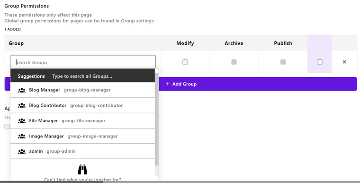Image resolution: width=360 pixels, height=183 pixels.
Task: Toggle the Publish permission checkbox
Action: pos(283,62)
